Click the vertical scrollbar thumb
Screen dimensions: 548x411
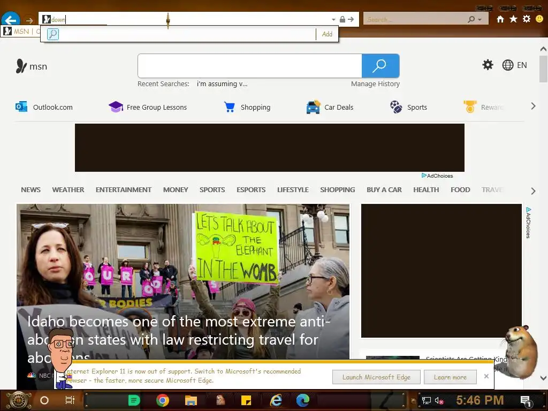click(x=543, y=69)
